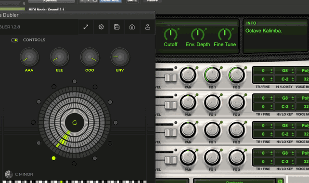Click the level fader handle in third part row

point(171,132)
